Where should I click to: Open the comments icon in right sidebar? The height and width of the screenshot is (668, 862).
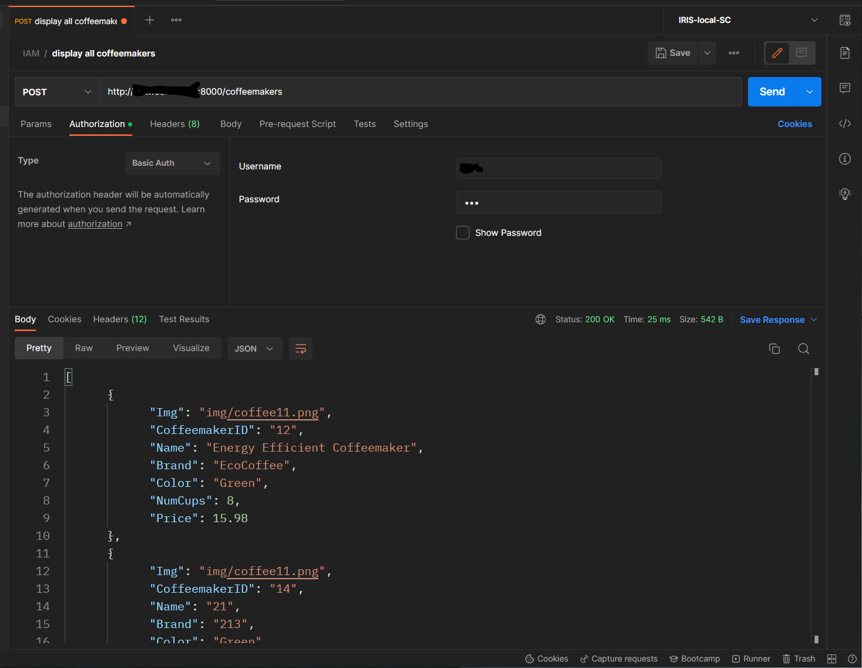(x=844, y=88)
